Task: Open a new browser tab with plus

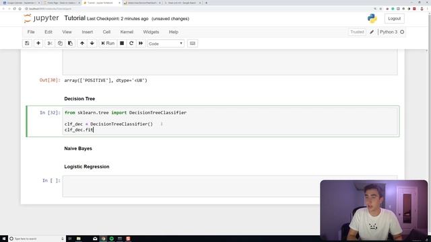Action: point(206,3)
